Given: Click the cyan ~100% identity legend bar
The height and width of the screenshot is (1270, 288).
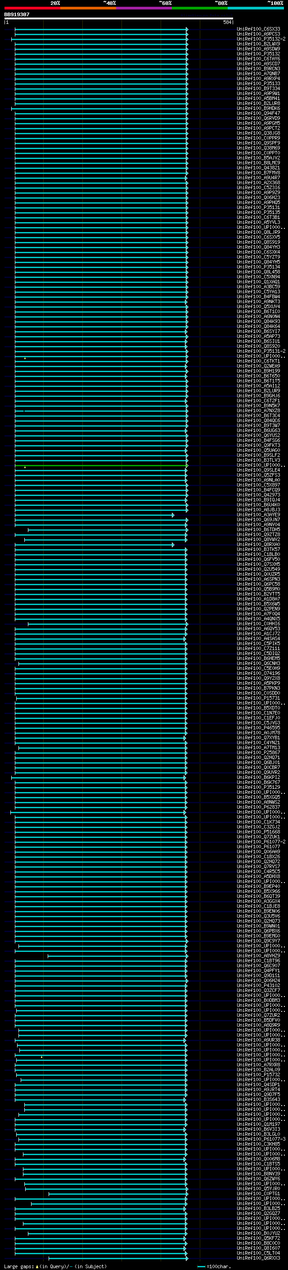Looking at the screenshot, I should 255,9.
